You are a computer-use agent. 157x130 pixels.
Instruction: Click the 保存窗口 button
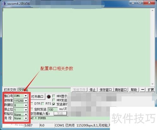point(106,90)
